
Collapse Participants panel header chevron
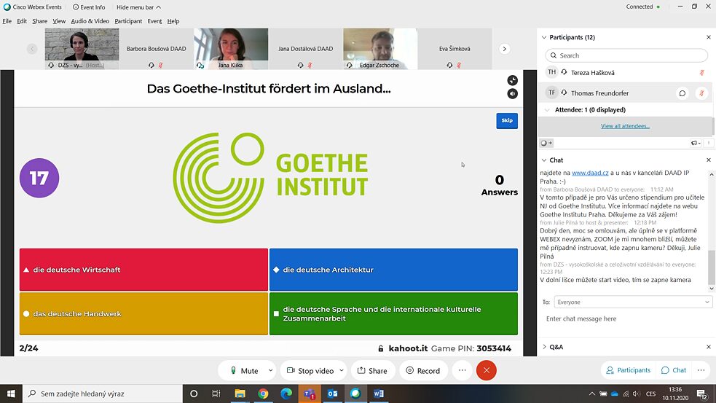click(544, 37)
